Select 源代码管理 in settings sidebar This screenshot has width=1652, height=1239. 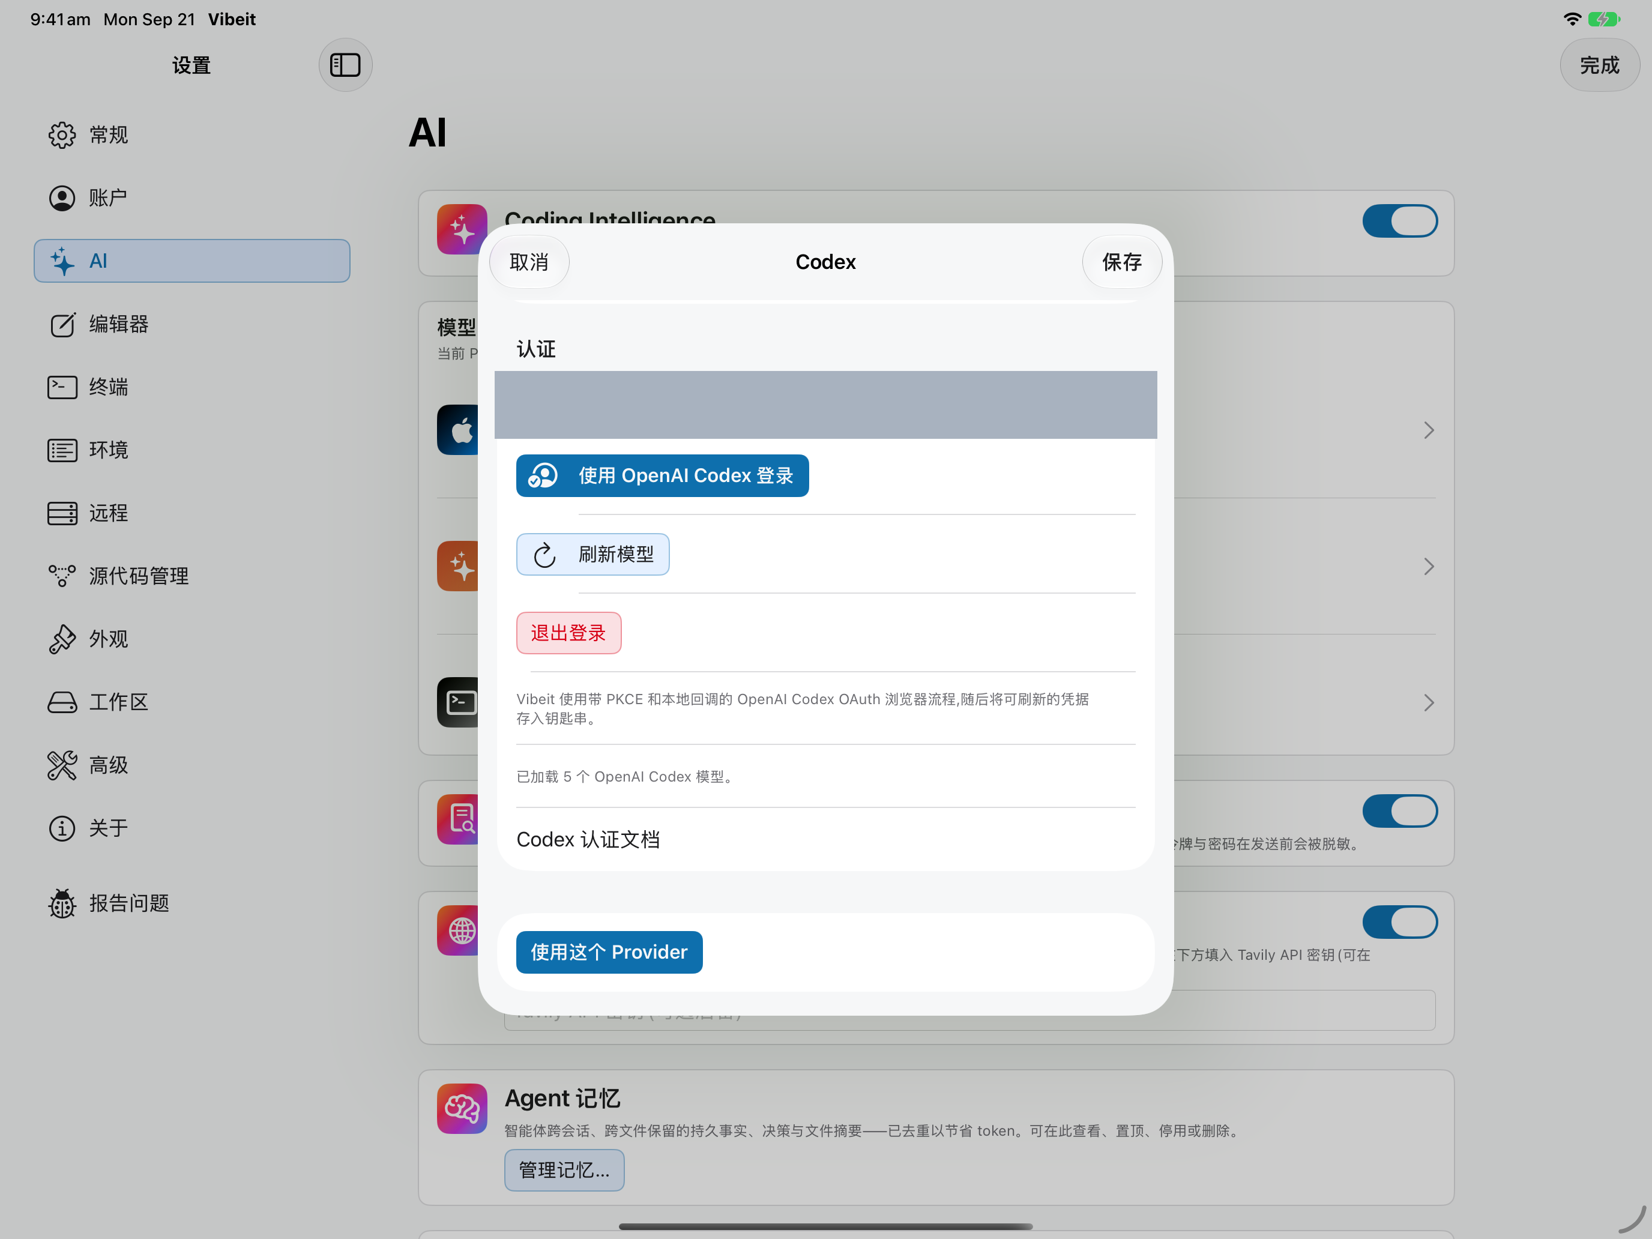tap(192, 576)
